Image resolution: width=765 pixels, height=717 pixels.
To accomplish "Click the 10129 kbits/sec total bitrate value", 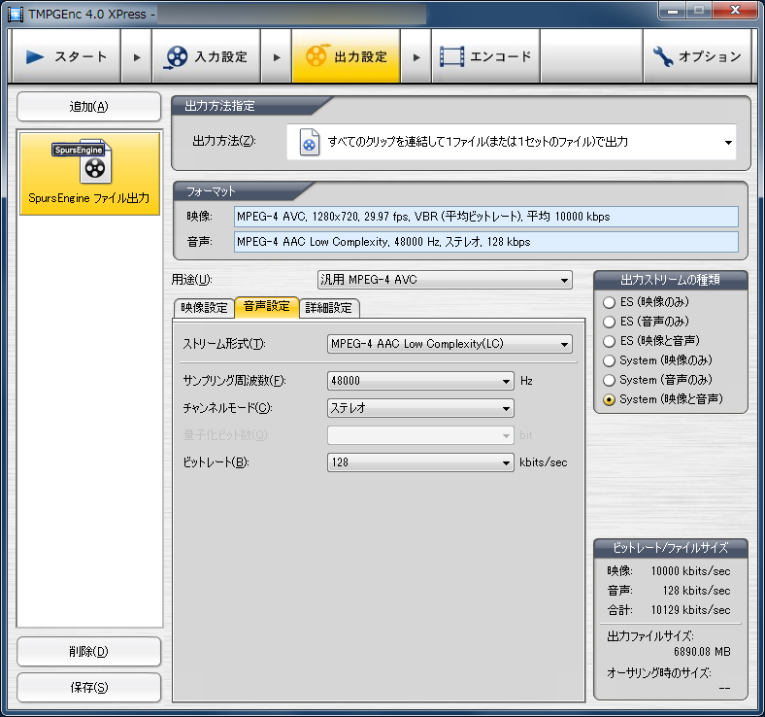I will pyautogui.click(x=690, y=610).
